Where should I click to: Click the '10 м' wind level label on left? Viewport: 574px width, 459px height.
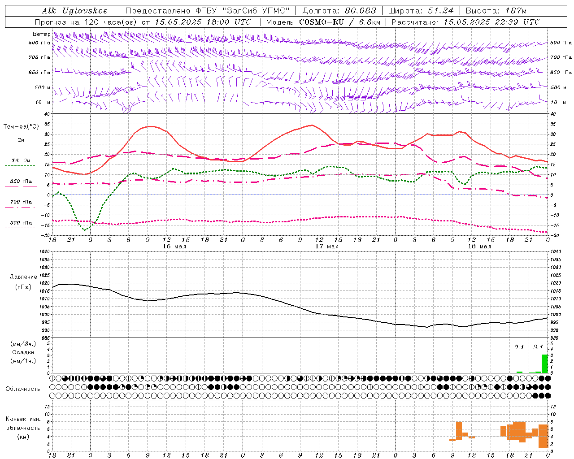43,102
